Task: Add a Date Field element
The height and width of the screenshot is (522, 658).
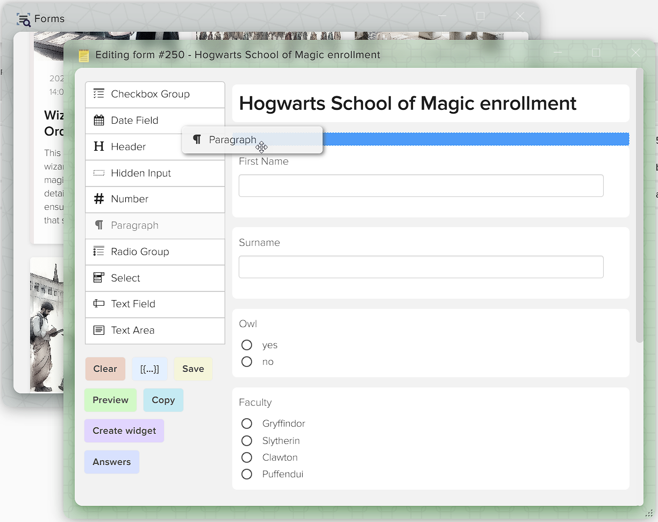Action: (155, 121)
